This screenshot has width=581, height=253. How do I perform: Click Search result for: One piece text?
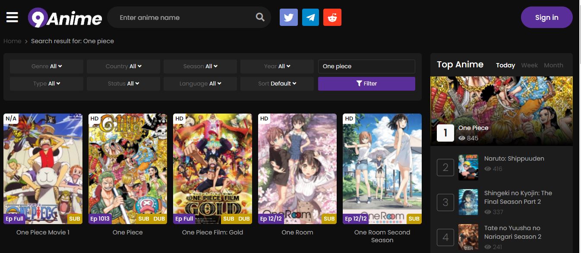point(73,41)
